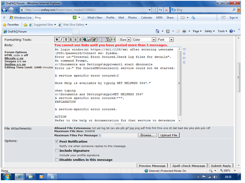Image resolution: width=245 pixels, height=183 pixels.
Task: Uncheck the Post Notification checkbox
Action: click(x=56, y=141)
